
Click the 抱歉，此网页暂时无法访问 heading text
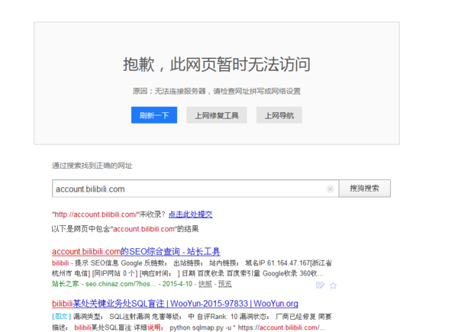[x=217, y=64]
